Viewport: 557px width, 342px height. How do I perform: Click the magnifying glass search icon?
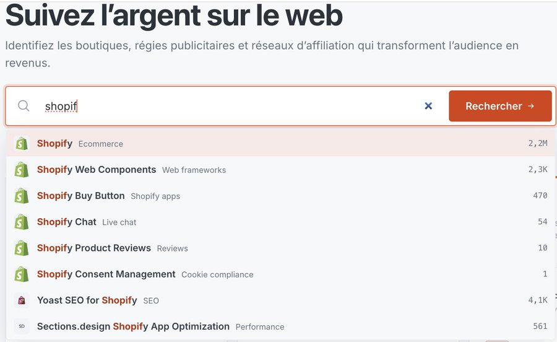(x=24, y=105)
